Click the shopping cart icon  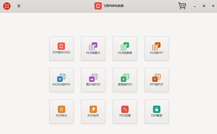tap(182, 6)
